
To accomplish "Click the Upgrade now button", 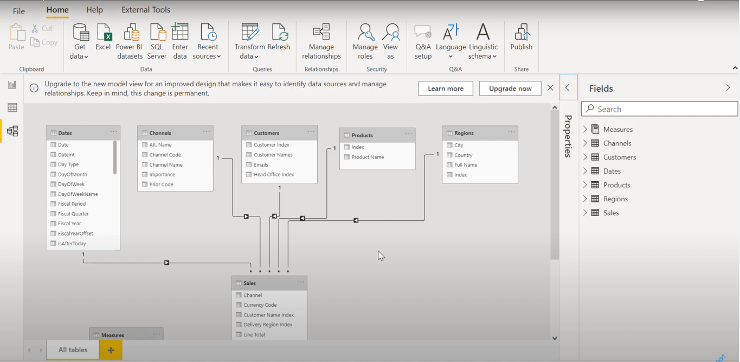I will pyautogui.click(x=510, y=88).
